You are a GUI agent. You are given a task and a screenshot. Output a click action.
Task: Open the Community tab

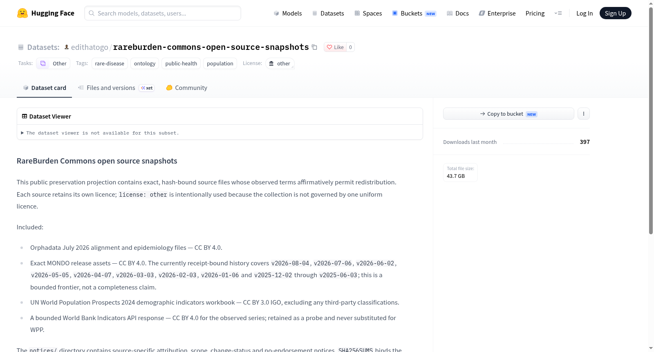(186, 88)
